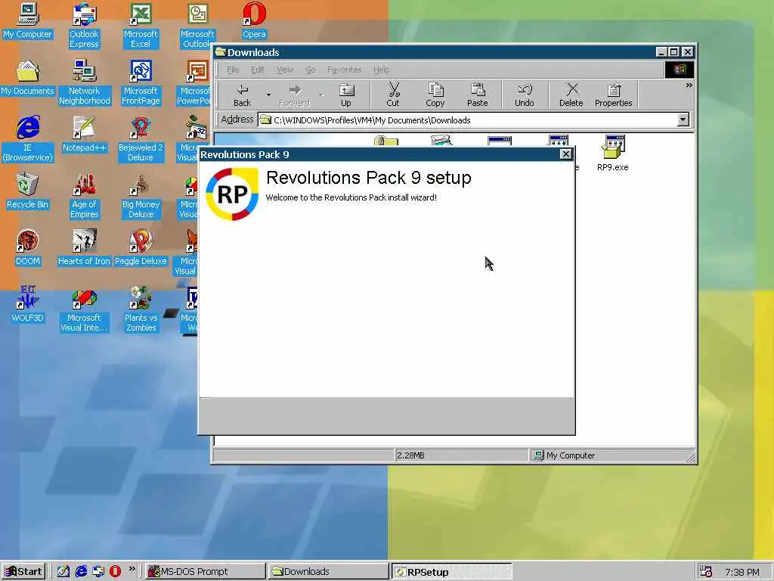Open the Back history dropdown arrow

(268, 95)
